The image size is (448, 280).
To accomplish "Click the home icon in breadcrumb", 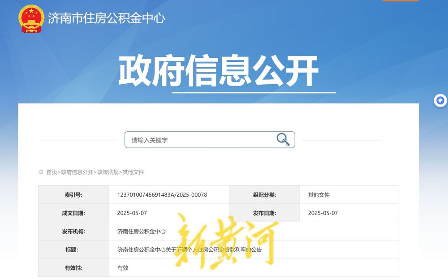I will (x=41, y=172).
